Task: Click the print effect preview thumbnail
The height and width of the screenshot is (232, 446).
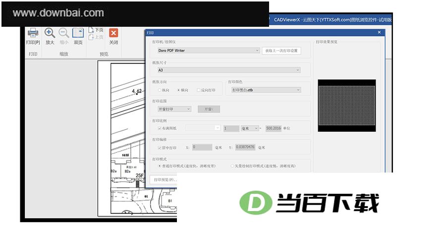Action: [347, 106]
